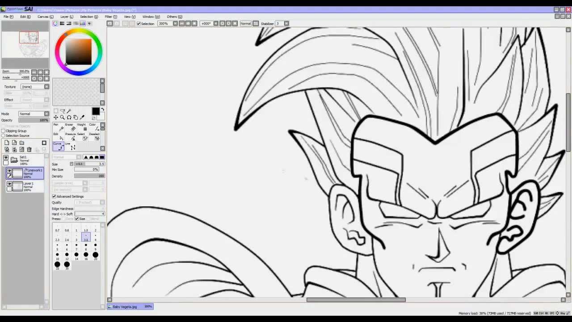Open the Canvas menu
The image size is (572, 322).
click(x=45, y=17)
